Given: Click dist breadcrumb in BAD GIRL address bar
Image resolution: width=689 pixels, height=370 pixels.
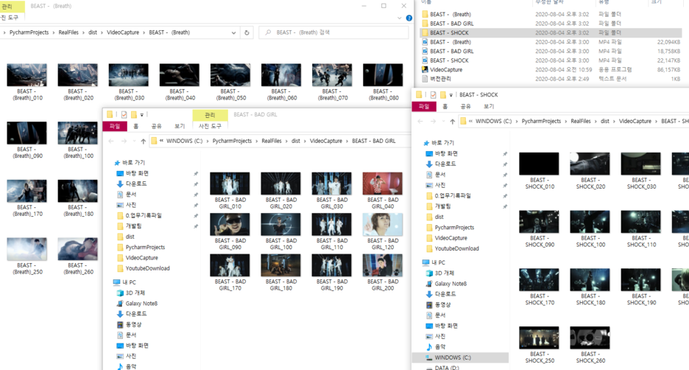Looking at the screenshot, I should pos(296,142).
